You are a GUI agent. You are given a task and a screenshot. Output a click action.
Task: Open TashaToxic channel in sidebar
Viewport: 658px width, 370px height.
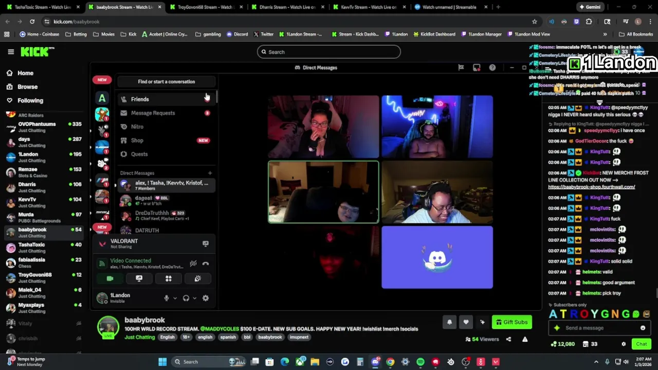[44, 248]
